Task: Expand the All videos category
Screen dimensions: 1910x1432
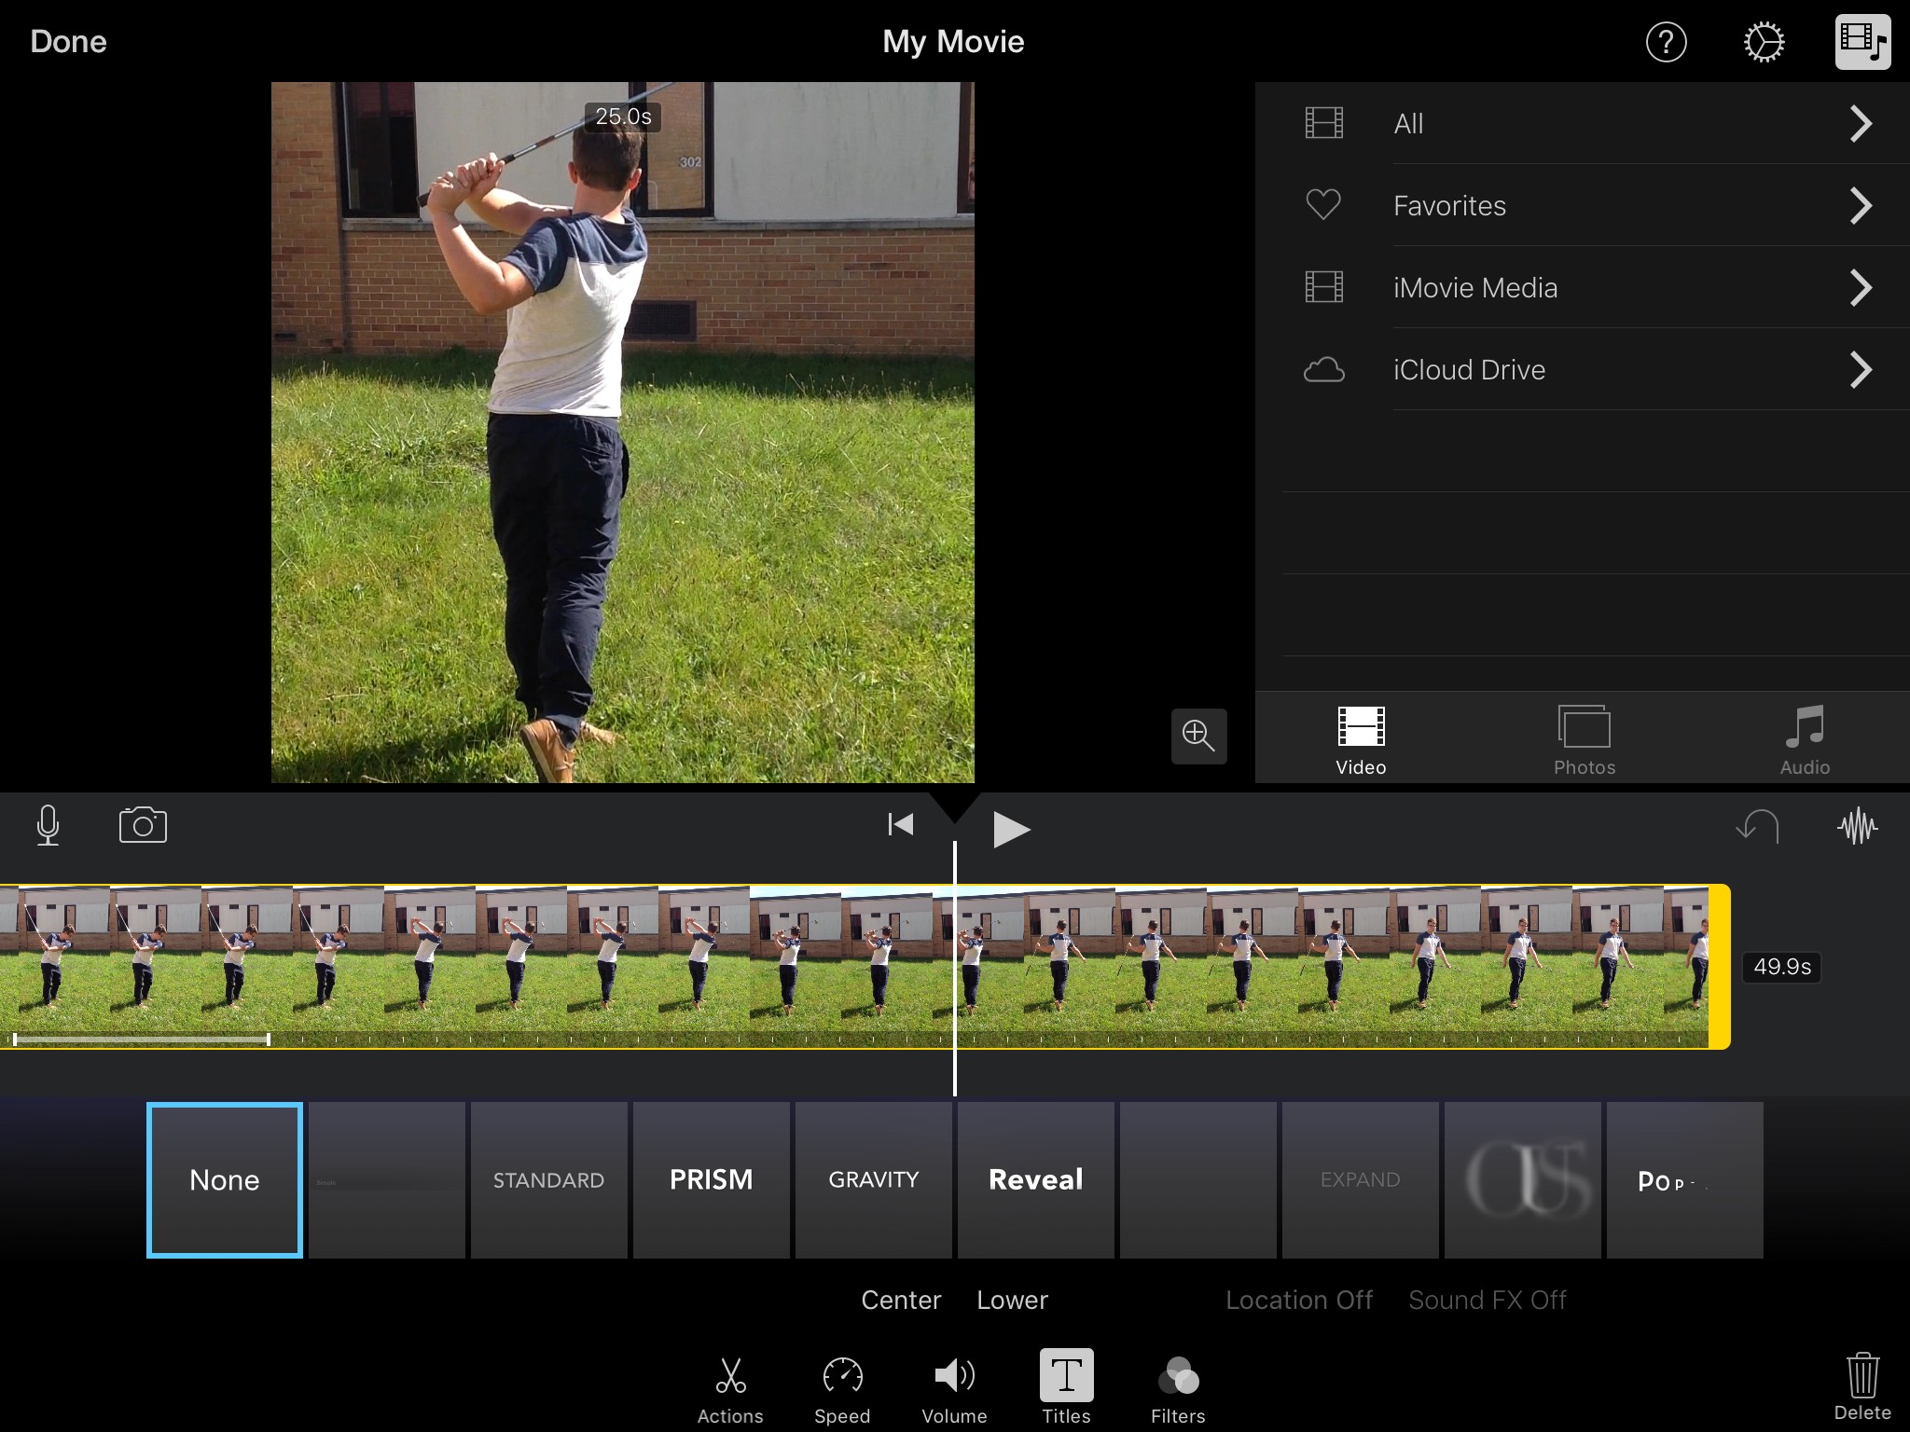Action: (1860, 124)
